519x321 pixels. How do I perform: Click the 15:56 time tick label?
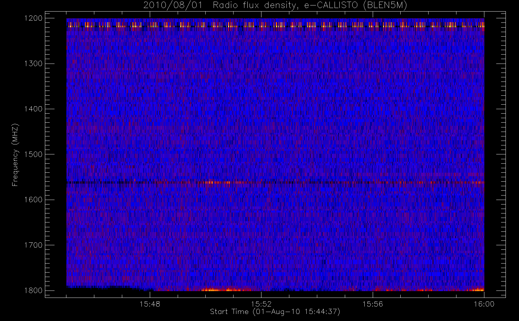click(373, 304)
